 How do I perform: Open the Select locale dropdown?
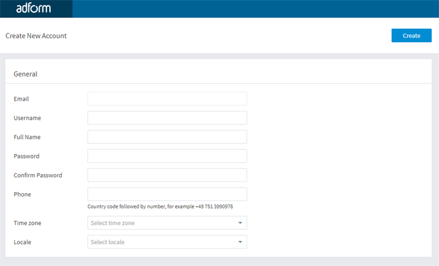click(167, 242)
